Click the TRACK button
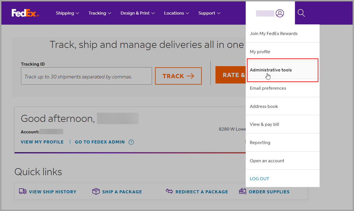The height and width of the screenshot is (211, 354). (178, 76)
